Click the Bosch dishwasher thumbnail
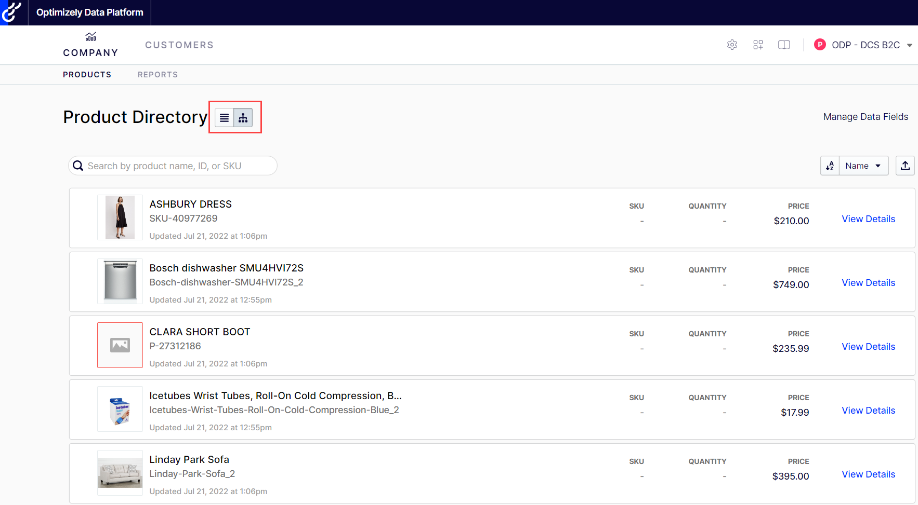 (x=120, y=281)
